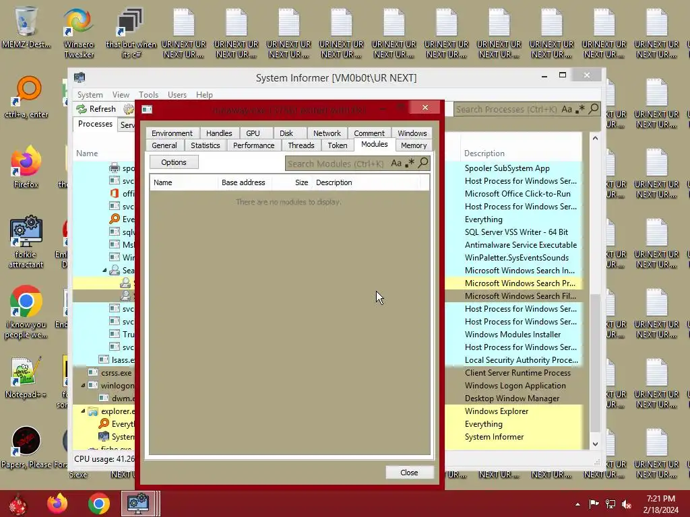Switch to the General tab
This screenshot has width=690, height=517.
pyautogui.click(x=164, y=145)
